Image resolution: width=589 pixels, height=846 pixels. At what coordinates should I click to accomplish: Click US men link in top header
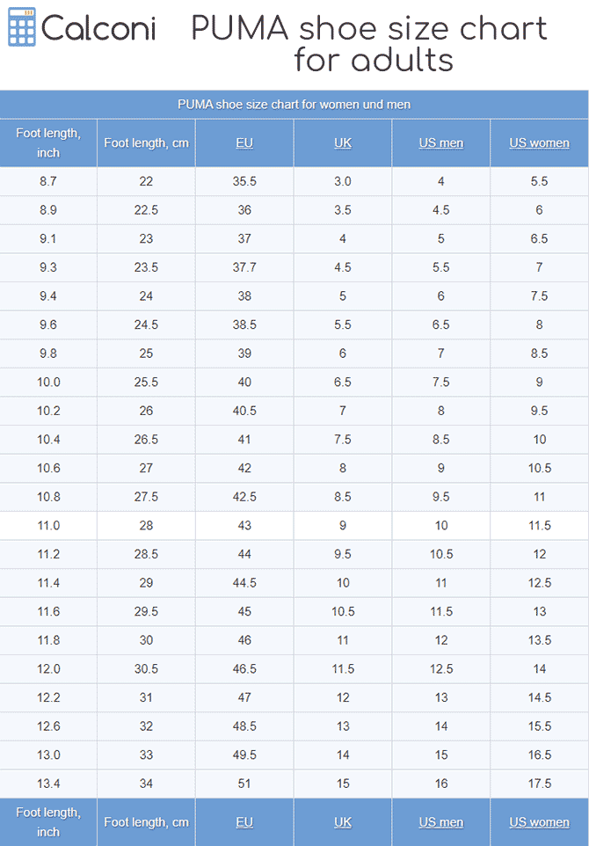pyautogui.click(x=440, y=142)
